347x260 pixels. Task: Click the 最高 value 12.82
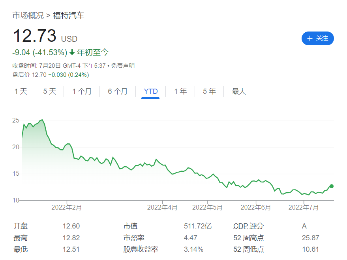pyautogui.click(x=71, y=238)
